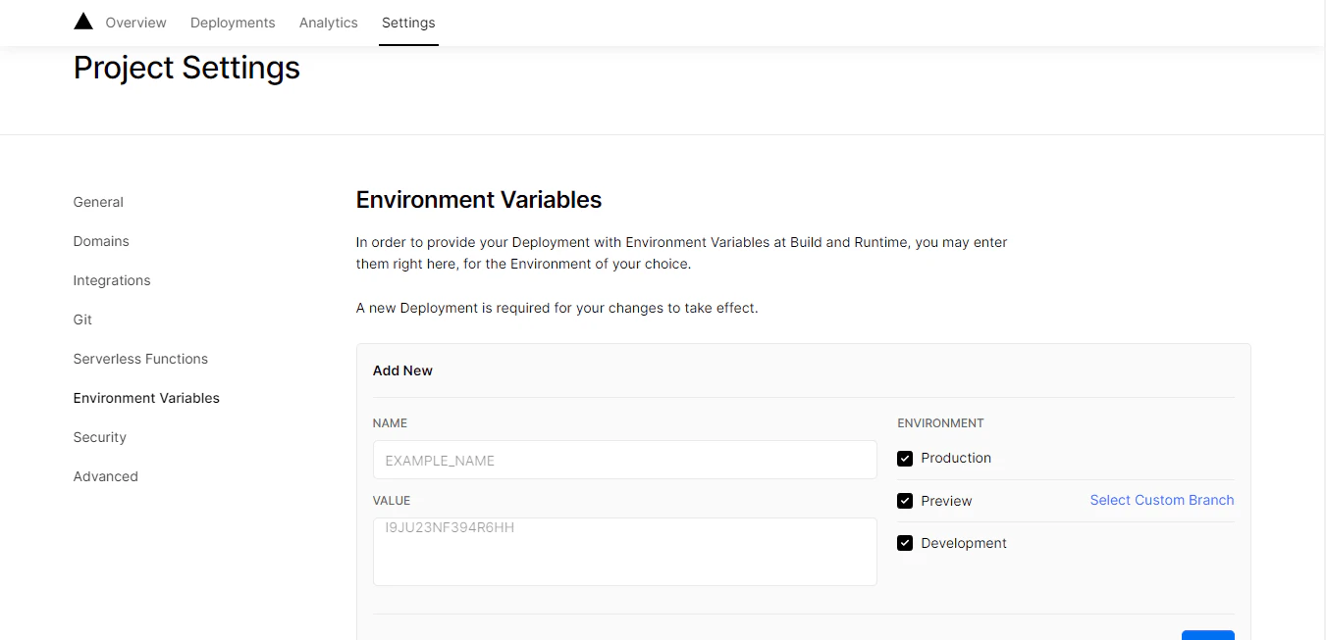Switch to the Deployments tab
The width and height of the screenshot is (1326, 640).
click(x=232, y=22)
